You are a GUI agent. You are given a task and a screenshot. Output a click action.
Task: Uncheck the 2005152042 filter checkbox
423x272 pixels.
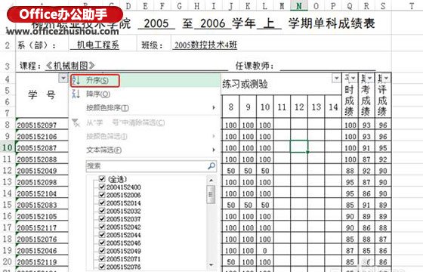coord(102,227)
